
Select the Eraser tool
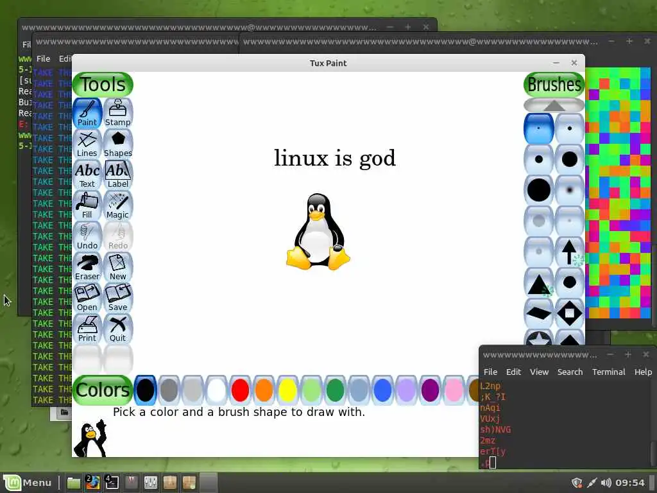click(87, 268)
